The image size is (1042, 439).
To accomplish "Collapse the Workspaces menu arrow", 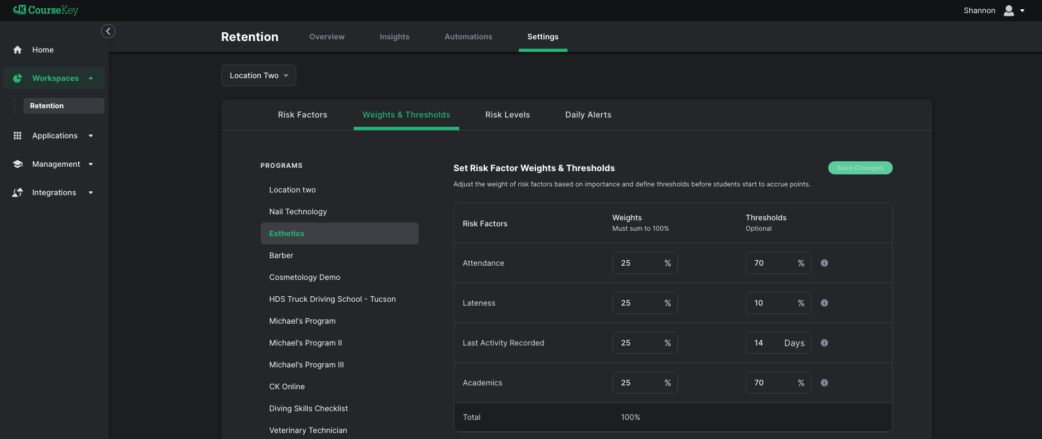I will tap(91, 78).
